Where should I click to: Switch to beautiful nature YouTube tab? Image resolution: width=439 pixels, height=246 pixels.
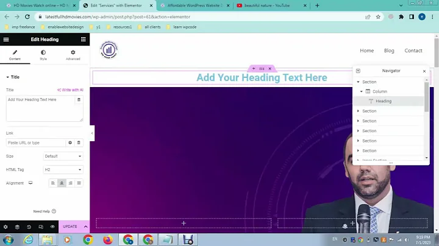pos(271,5)
